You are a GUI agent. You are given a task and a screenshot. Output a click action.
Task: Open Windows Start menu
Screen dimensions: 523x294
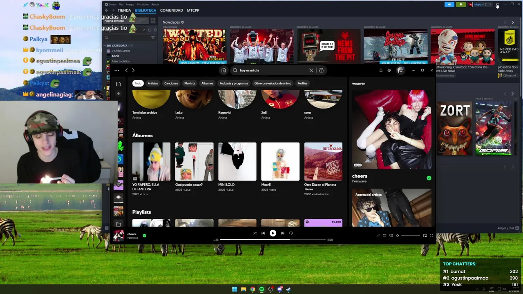(x=235, y=289)
